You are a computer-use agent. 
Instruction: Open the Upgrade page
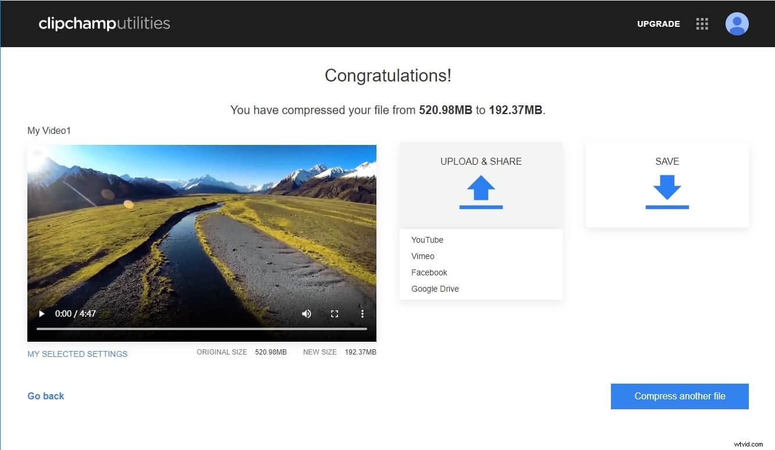pos(658,24)
